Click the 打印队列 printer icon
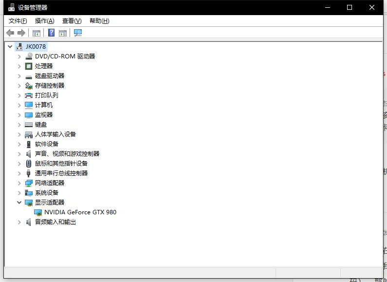Screen dimensions: 387x282 tap(29, 95)
